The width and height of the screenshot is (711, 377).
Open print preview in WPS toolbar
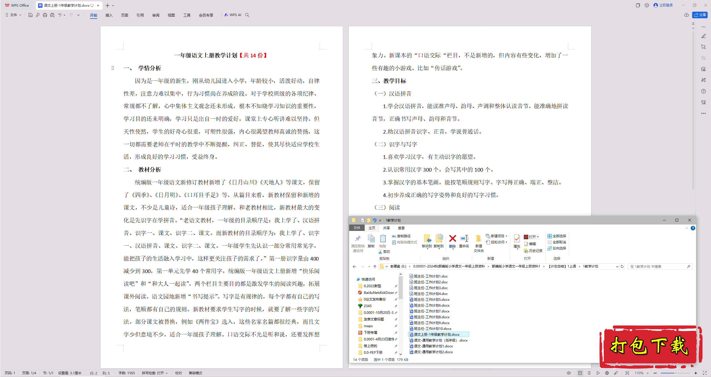(x=52, y=15)
